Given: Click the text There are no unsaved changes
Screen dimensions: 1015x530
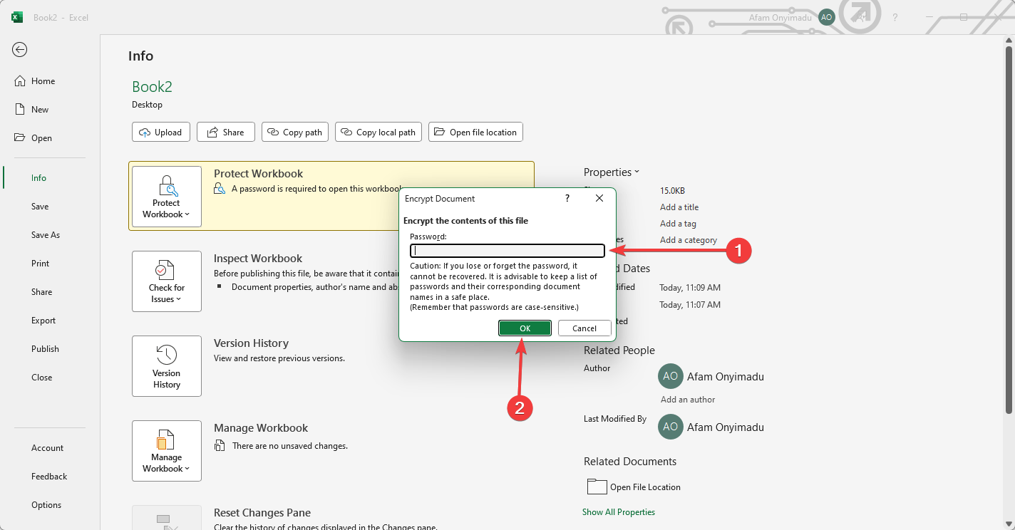Looking at the screenshot, I should (x=290, y=446).
